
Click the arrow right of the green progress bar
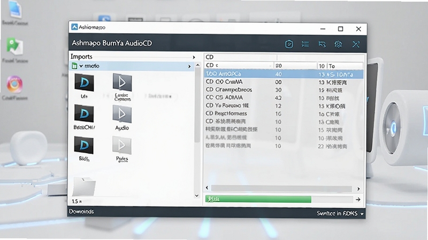coord(358,199)
